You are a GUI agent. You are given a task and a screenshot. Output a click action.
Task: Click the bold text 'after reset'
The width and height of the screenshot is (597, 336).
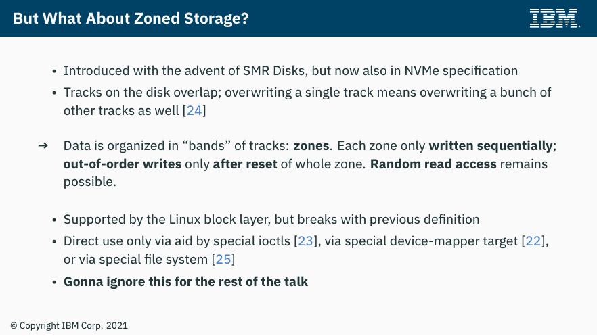[245, 164]
